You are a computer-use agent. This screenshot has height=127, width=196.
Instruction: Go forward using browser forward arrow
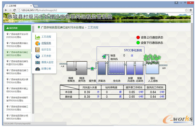[x=10, y=10]
